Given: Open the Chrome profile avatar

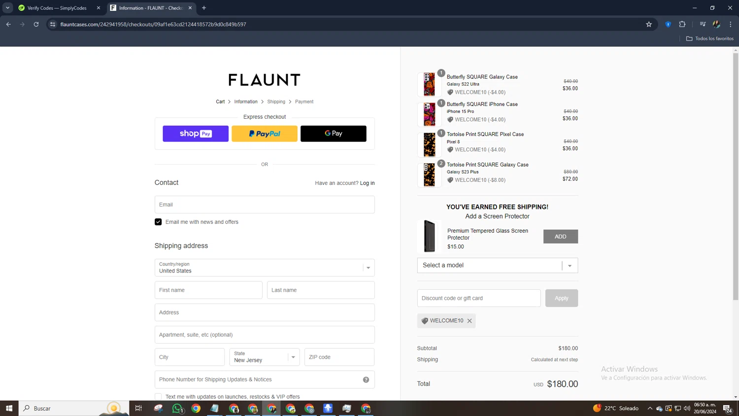Looking at the screenshot, I should (716, 24).
